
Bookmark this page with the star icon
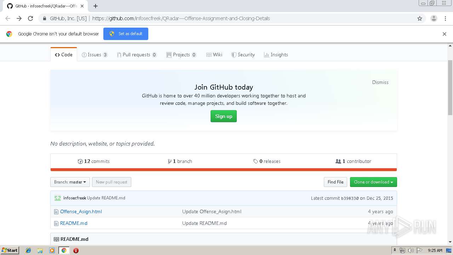(x=420, y=18)
